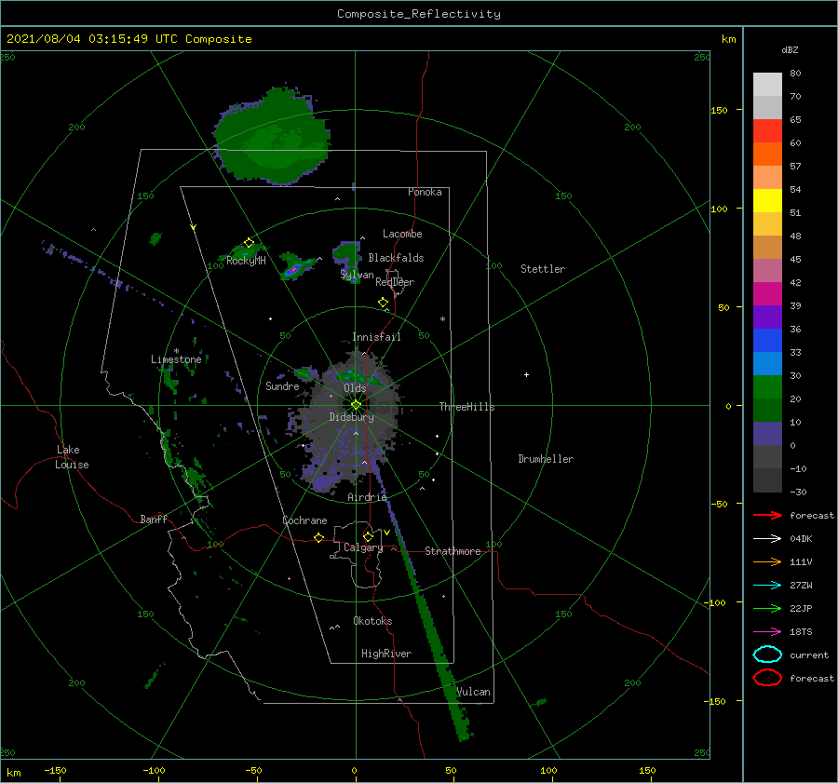The height and width of the screenshot is (783, 838).
Task: Click the Lake Louise label
Action: 72,457
